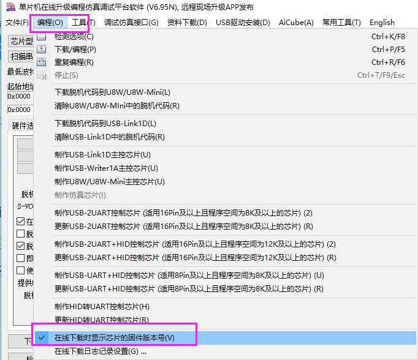Open 在线下载日志记录设置(G) ...
The image size is (418, 360).
point(225,351)
